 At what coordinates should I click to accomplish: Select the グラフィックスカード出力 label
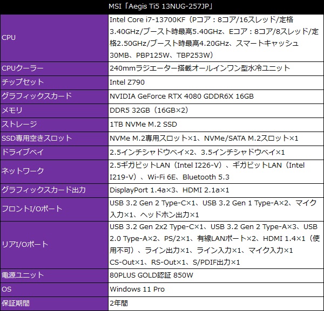point(44,190)
